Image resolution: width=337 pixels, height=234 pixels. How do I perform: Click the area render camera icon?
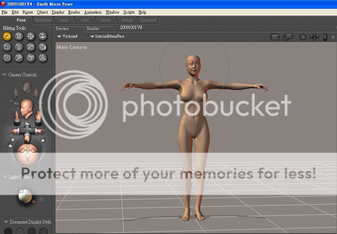click(x=288, y=37)
